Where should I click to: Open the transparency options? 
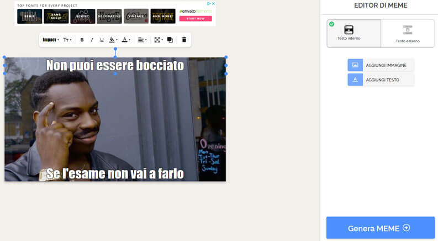159,40
